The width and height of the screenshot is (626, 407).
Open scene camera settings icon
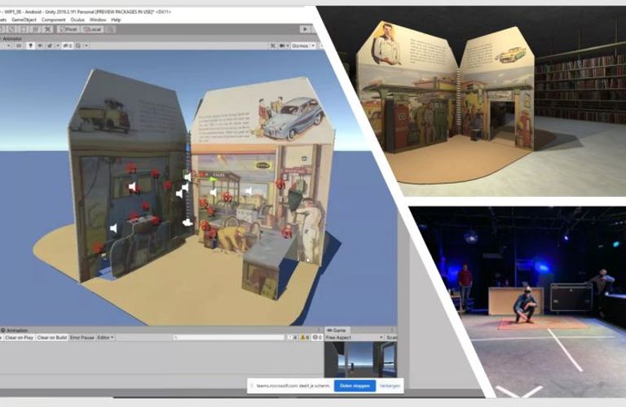(282, 46)
